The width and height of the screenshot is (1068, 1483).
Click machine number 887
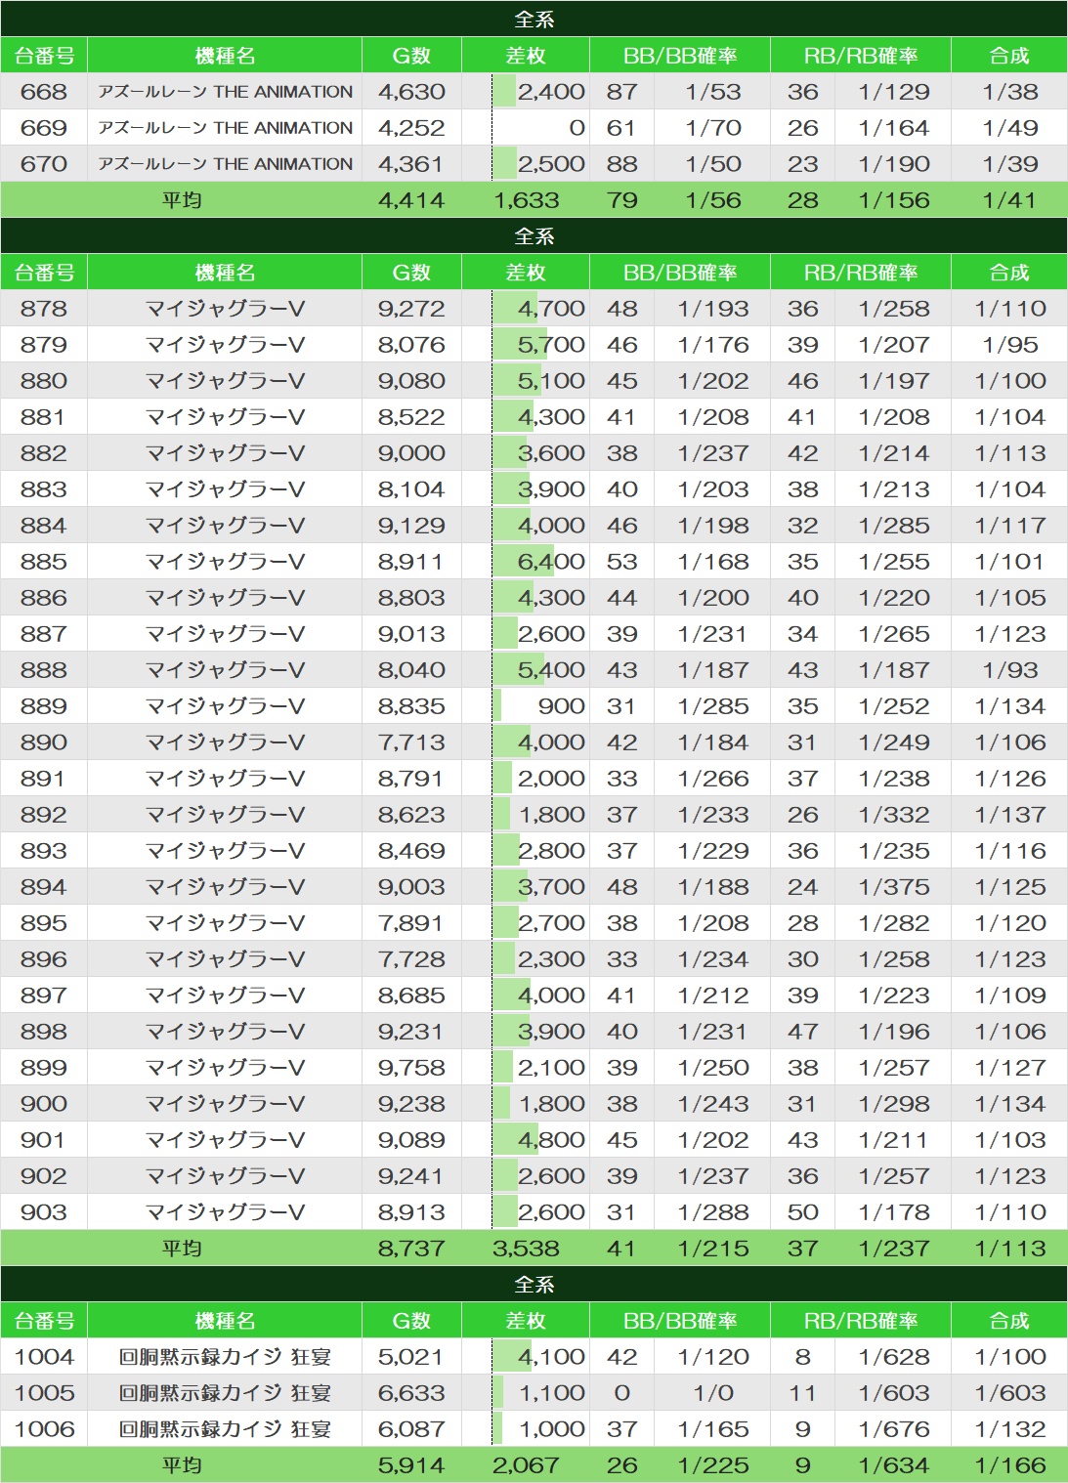tap(44, 634)
